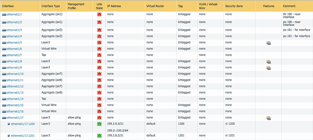
Task: Click the green link state icon for ethernet1/17.1201
Action: (99, 136)
